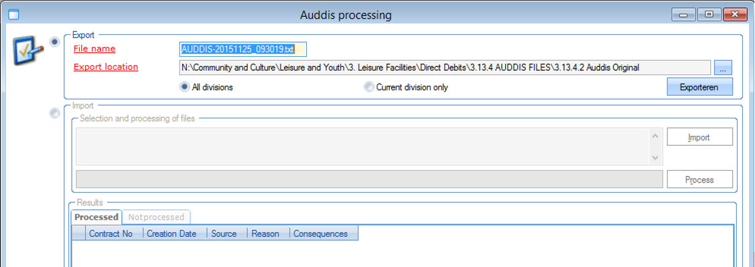Click the window icon in the title bar

click(x=13, y=15)
